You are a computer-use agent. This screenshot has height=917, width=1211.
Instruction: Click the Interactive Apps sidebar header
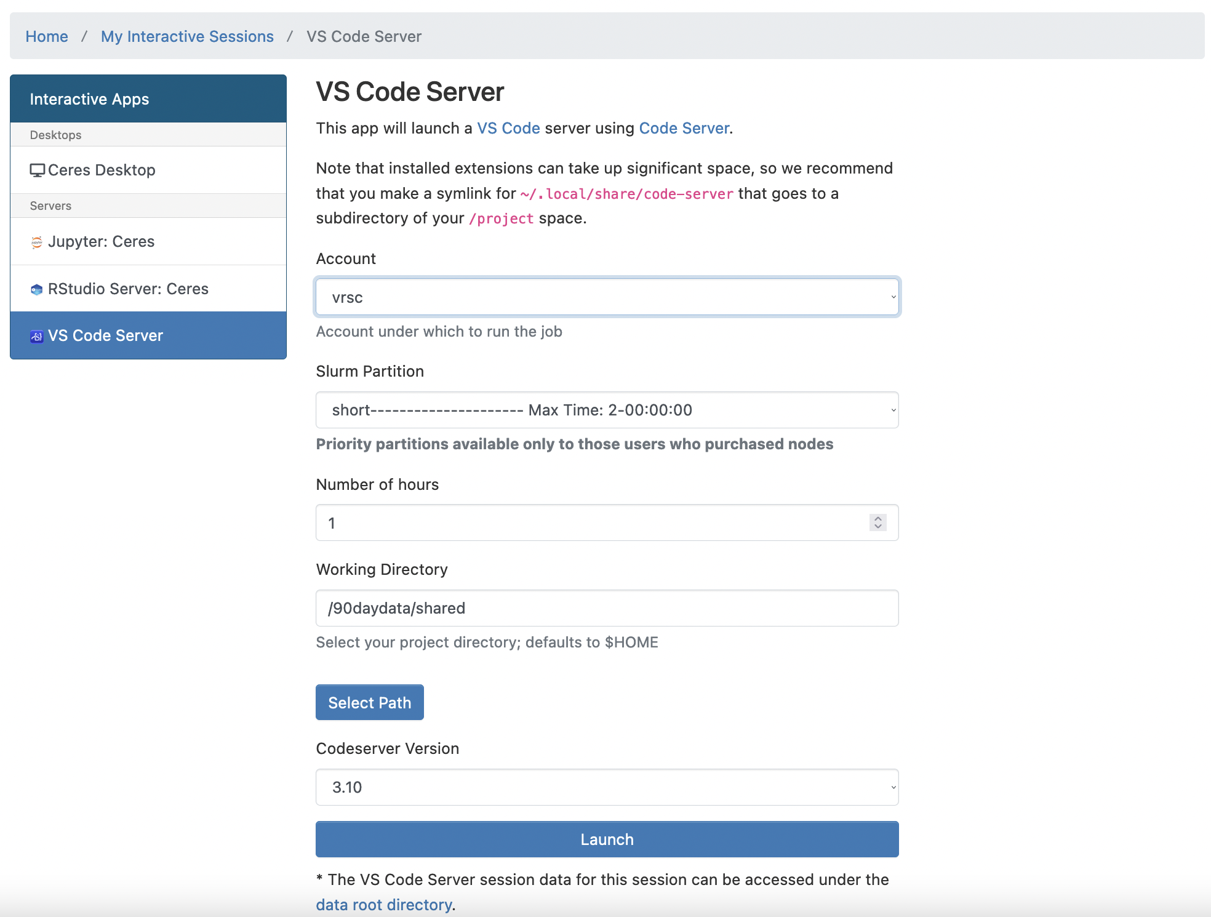click(148, 98)
